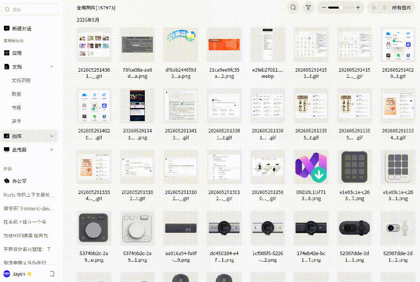Image resolution: width=420 pixels, height=282 pixels.
Task: Open thumbnail 202605291335 5...t.gif
Action: tap(311, 106)
